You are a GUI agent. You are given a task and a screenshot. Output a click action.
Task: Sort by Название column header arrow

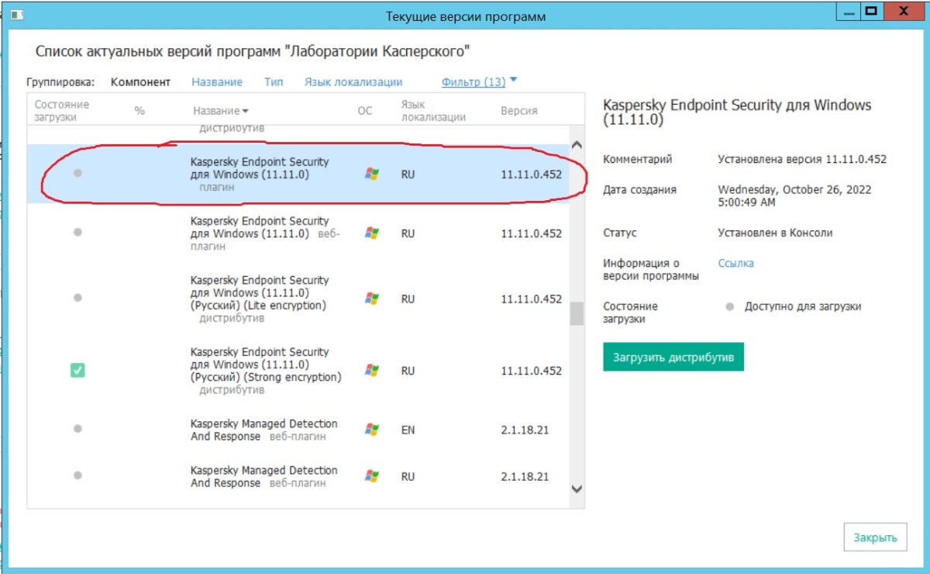tap(245, 112)
